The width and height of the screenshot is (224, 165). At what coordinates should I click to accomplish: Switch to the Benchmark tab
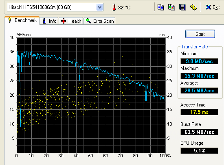[22, 21]
